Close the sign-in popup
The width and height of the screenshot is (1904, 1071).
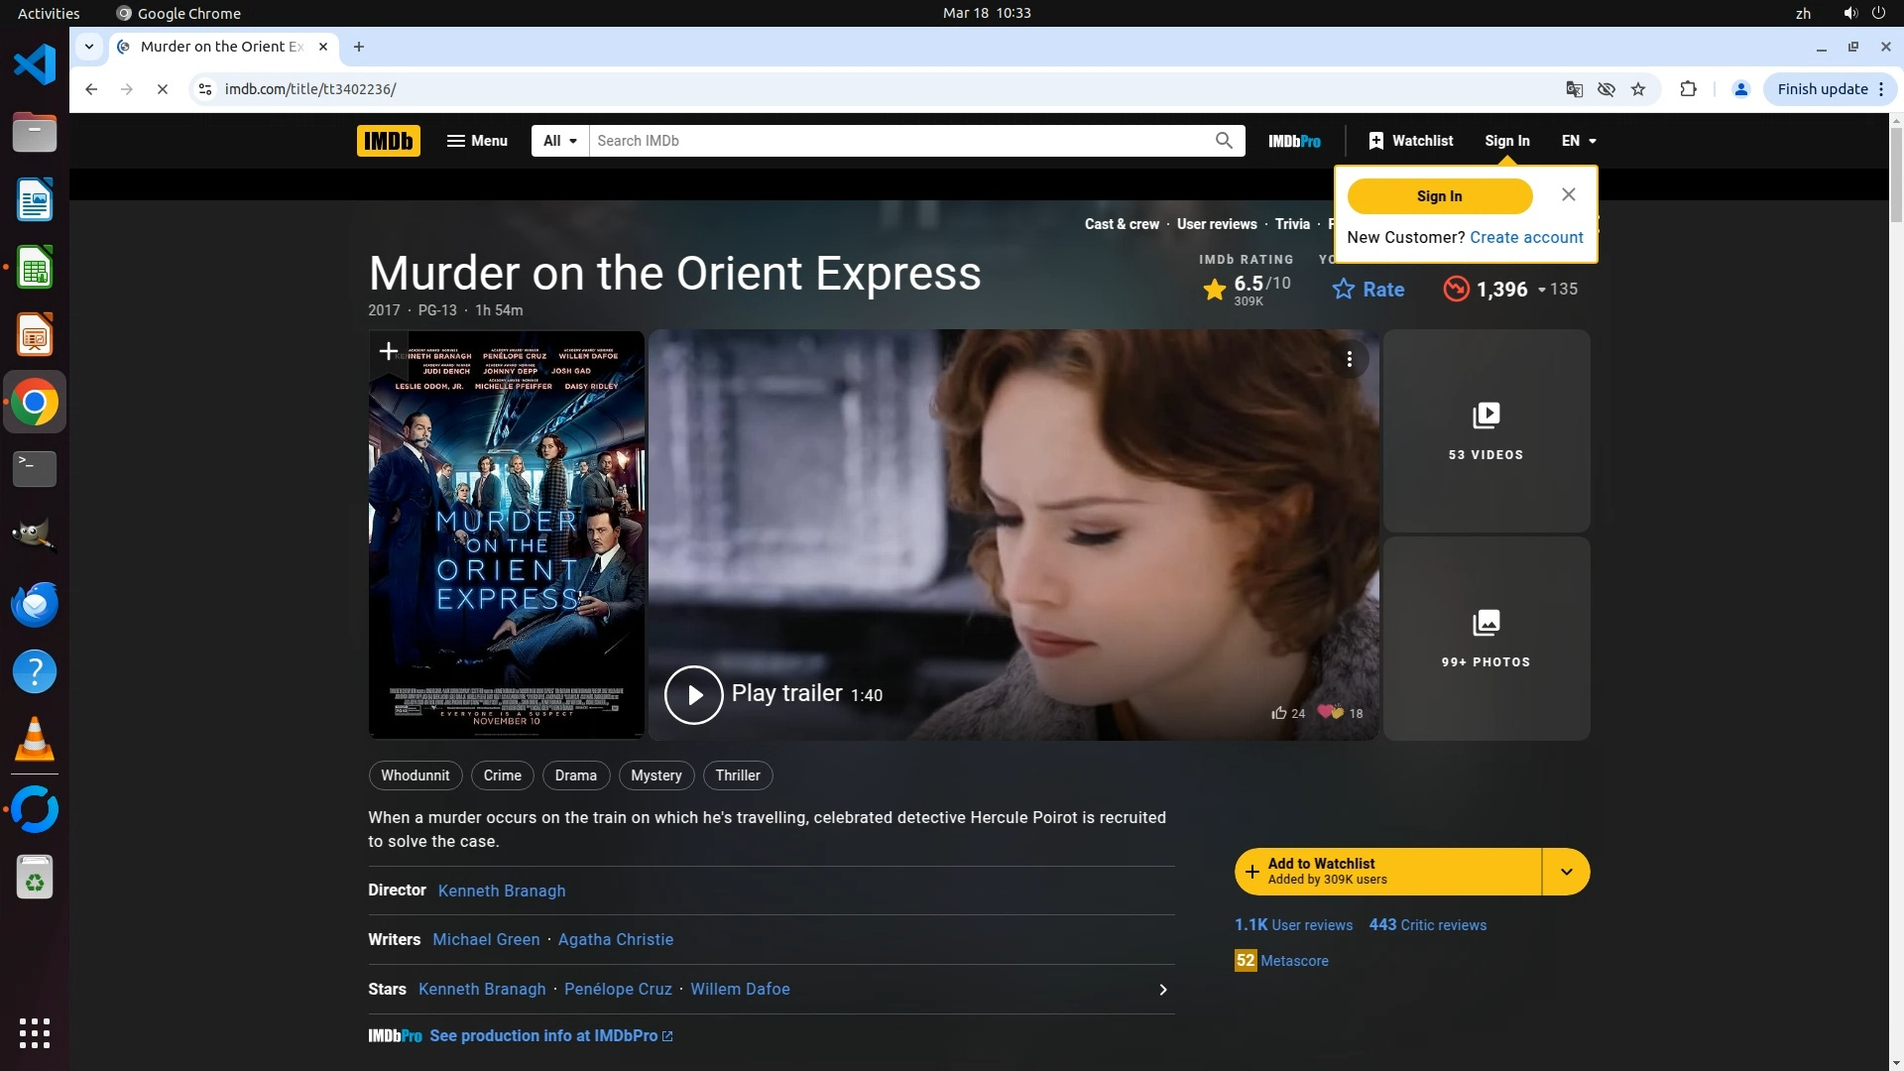point(1568,194)
